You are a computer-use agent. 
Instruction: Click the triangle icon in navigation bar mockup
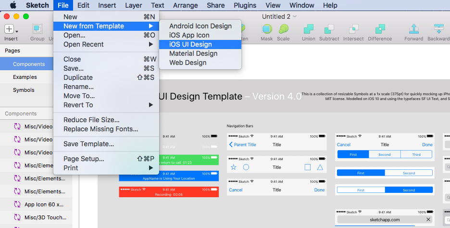click(x=320, y=167)
